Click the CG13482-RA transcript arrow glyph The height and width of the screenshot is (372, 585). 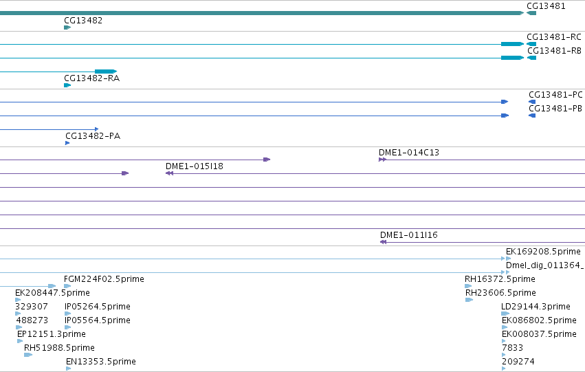click(x=67, y=85)
